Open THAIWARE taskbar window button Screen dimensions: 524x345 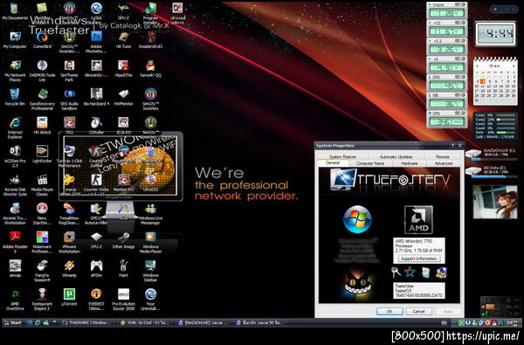coord(87,322)
